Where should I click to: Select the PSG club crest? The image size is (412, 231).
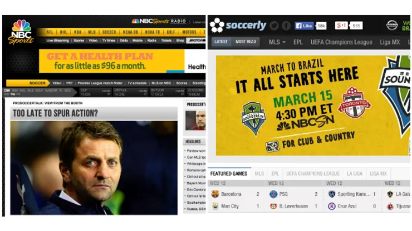273,194
